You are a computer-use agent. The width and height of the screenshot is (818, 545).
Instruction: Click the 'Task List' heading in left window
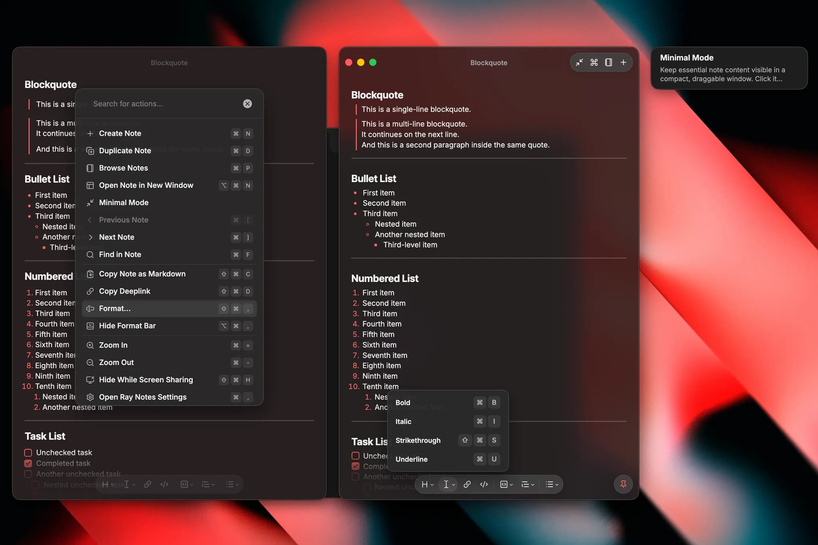pyautogui.click(x=45, y=436)
